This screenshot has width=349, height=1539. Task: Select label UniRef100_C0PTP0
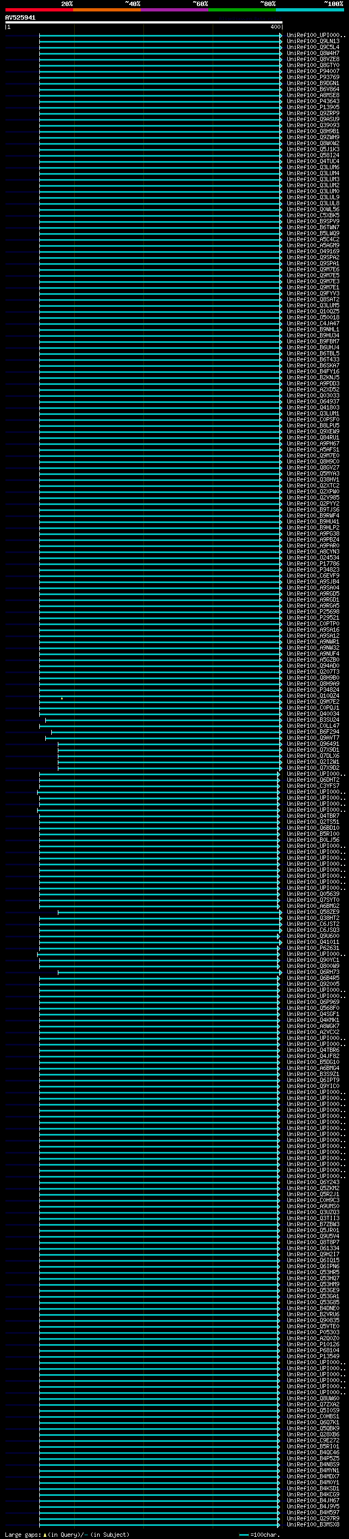313,623
